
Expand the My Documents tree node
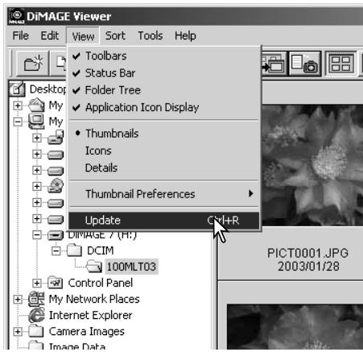(x=18, y=106)
